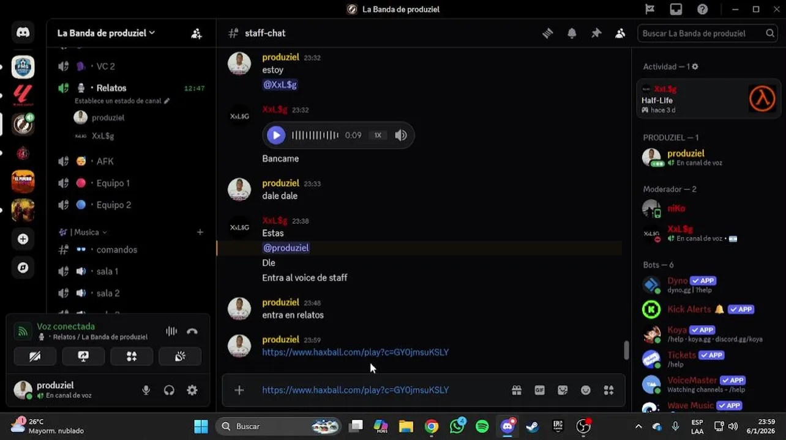Click the @produziel mention in chat
This screenshot has height=440, width=786.
[286, 248]
